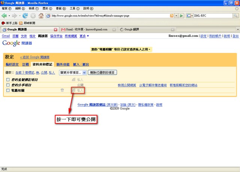
Task: Open the 變更分享項目 dropdown
Action: [x=73, y=72]
